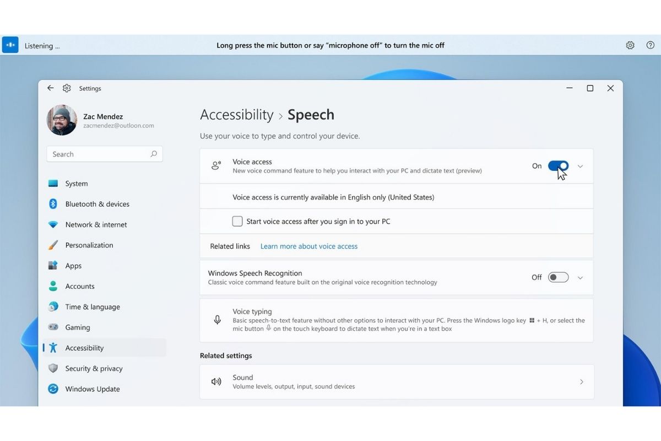Expand Windows Speech Recognition chevron
Viewport: 661px width, 441px height.
(580, 277)
